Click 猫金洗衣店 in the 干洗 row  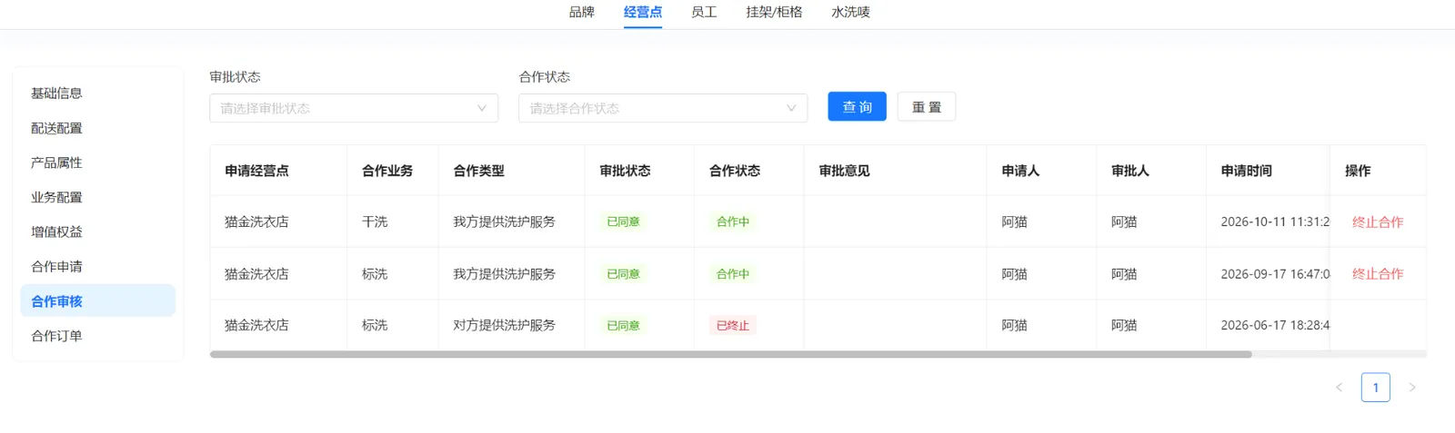[x=256, y=221]
